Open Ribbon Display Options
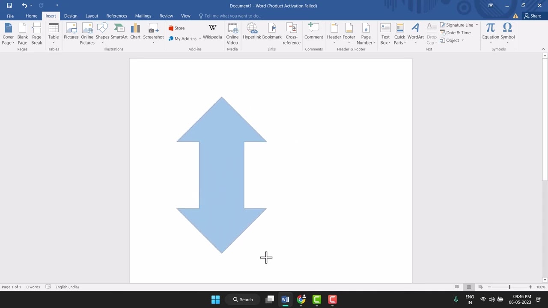This screenshot has height=308, width=548. click(x=491, y=6)
